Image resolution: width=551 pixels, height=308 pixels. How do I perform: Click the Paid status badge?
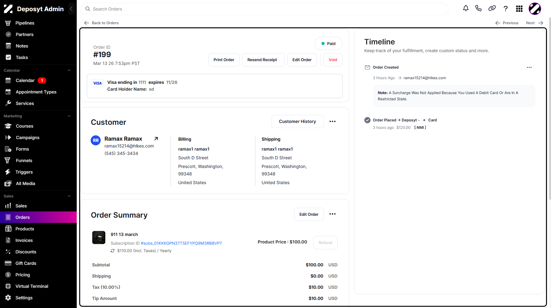click(329, 43)
